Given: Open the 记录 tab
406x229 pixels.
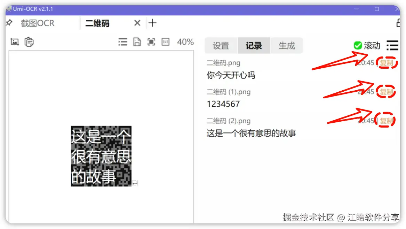Looking at the screenshot, I should [254, 46].
